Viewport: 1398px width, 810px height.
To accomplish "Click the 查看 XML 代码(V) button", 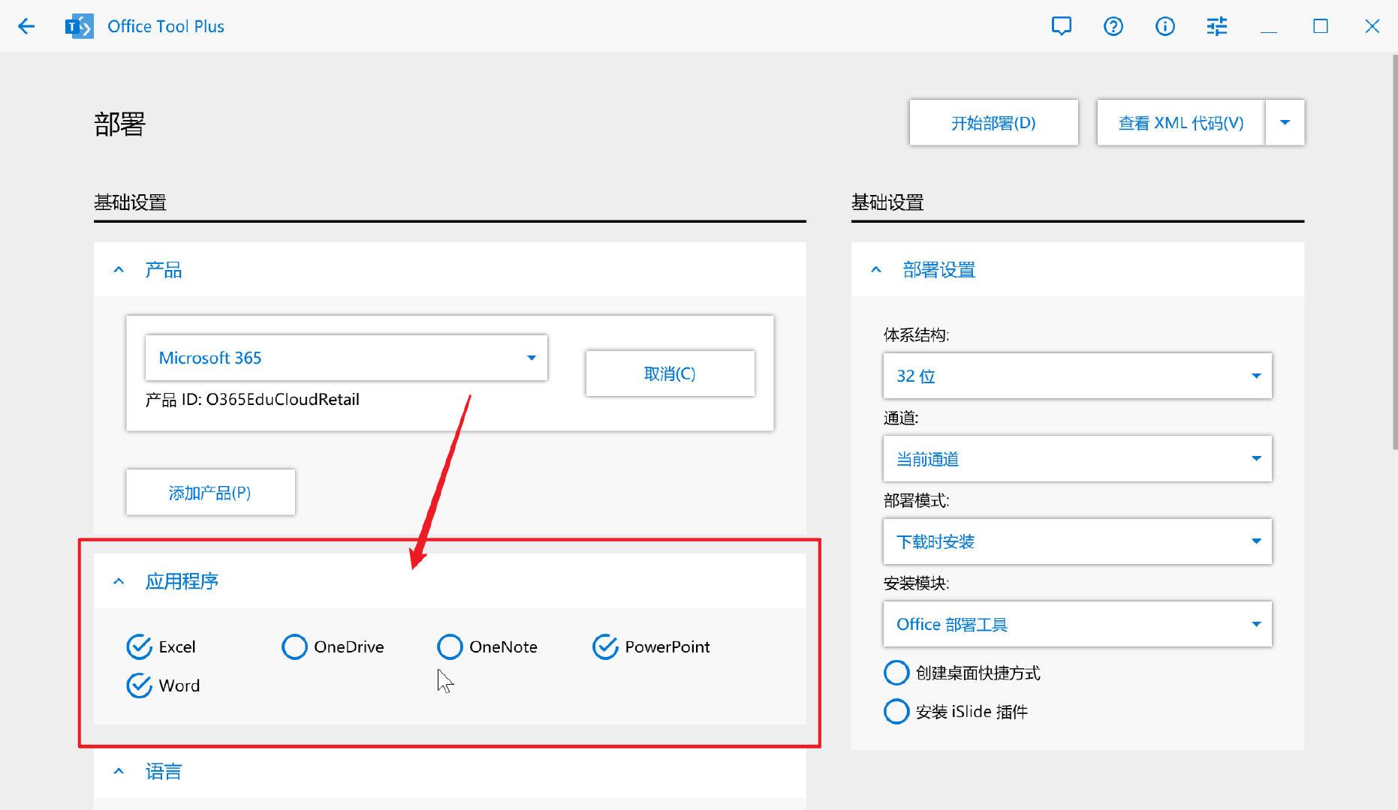I will (1181, 122).
